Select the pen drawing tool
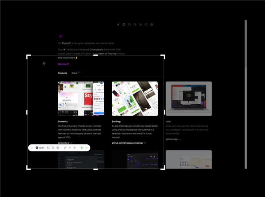The height and width of the screenshot is (197, 265). pyautogui.click(x=65, y=148)
